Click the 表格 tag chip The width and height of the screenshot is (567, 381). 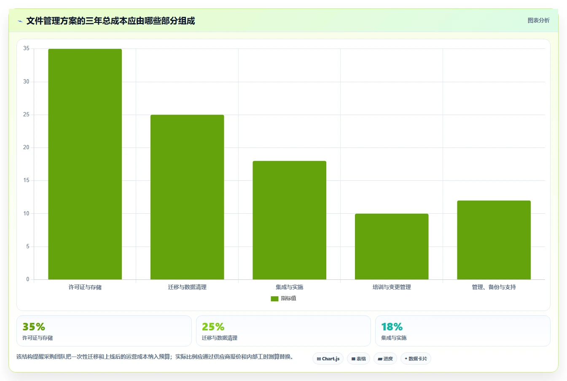coord(358,359)
